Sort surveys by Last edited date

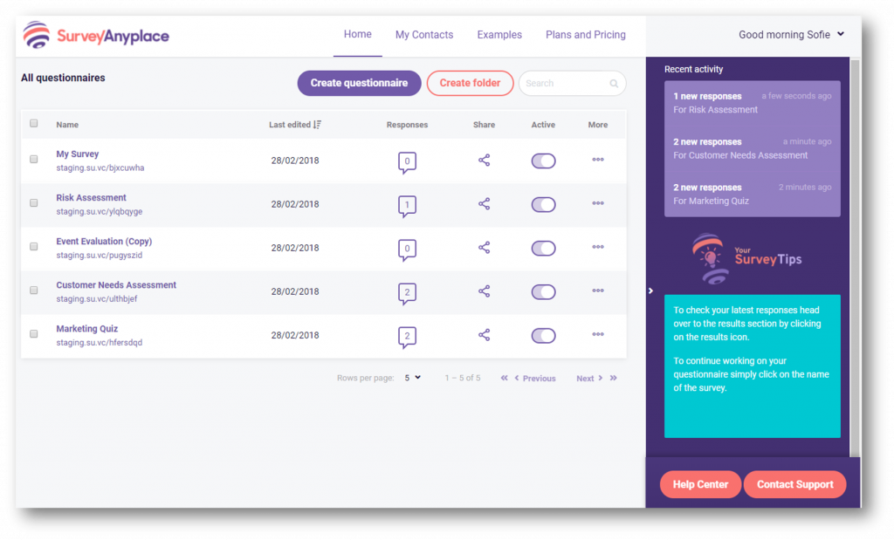tap(294, 124)
